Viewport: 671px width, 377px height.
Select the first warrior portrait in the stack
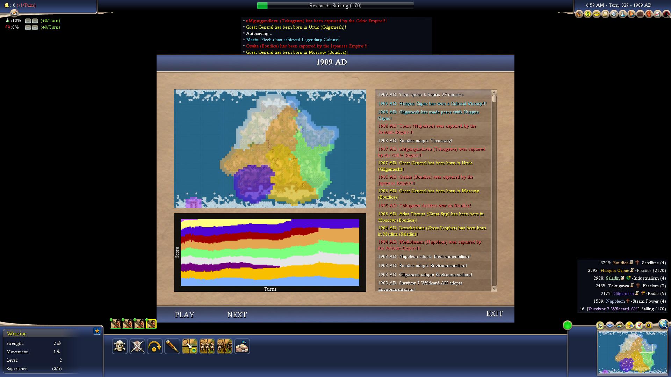pos(116,324)
